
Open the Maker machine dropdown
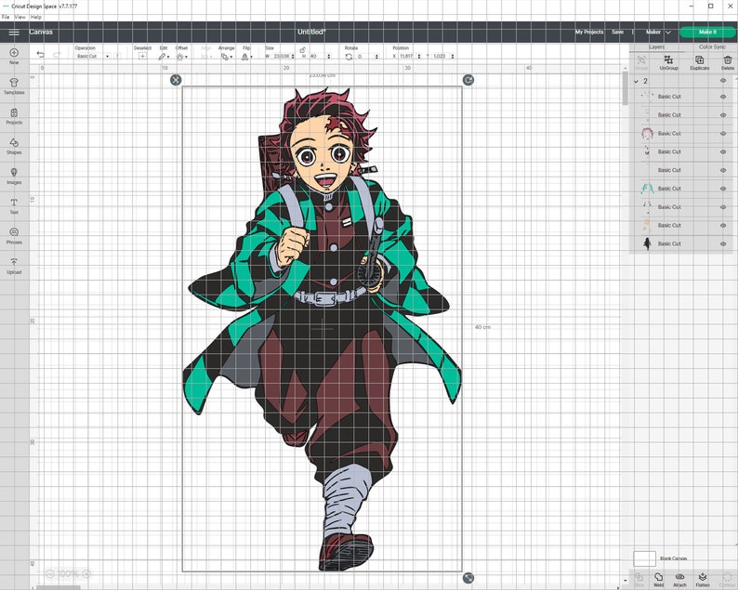point(658,33)
